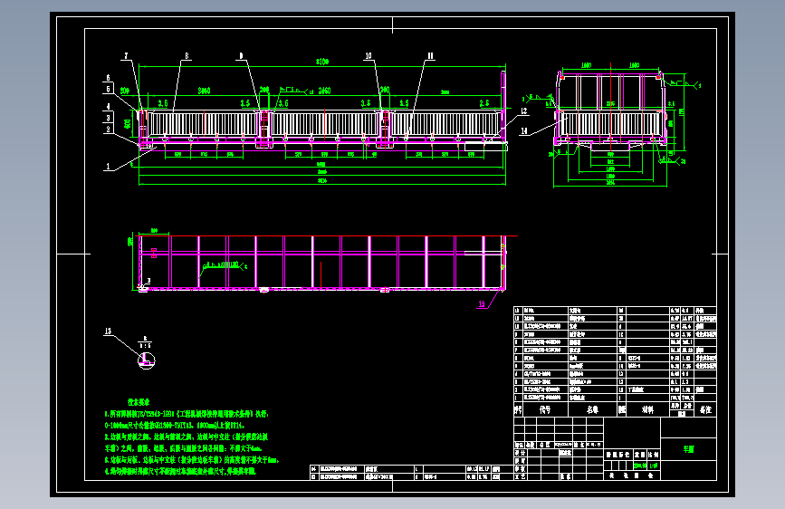Click part balloon number 2
This screenshot has height=509, width=785.
(108, 129)
